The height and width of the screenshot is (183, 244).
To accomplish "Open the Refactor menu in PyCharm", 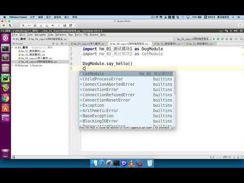I will 61,35.
